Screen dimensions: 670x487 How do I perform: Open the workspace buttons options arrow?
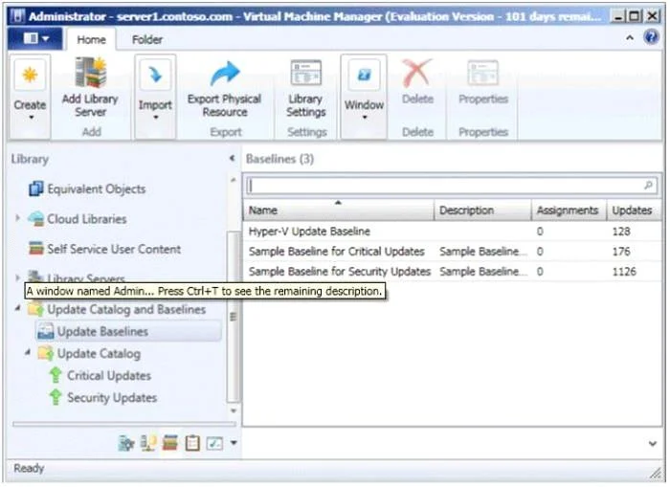tap(234, 443)
